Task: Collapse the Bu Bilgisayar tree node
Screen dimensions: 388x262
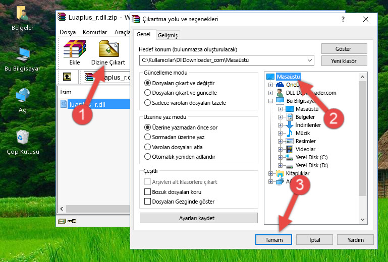Action: pos(270,101)
